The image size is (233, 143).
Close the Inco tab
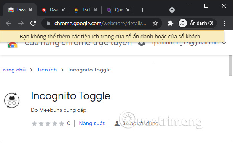tap(30, 10)
